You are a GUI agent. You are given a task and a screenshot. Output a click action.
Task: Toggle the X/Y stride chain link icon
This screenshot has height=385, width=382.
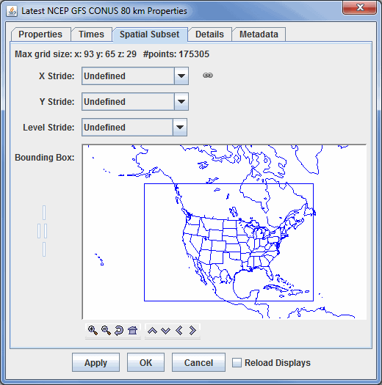tap(208, 76)
